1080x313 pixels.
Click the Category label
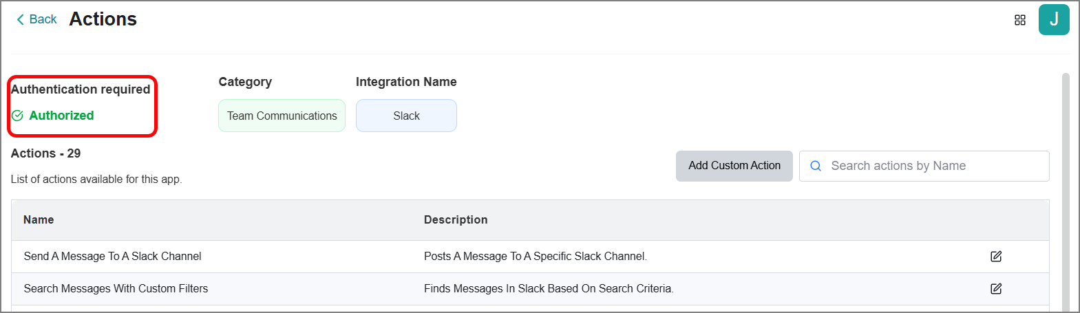(245, 82)
